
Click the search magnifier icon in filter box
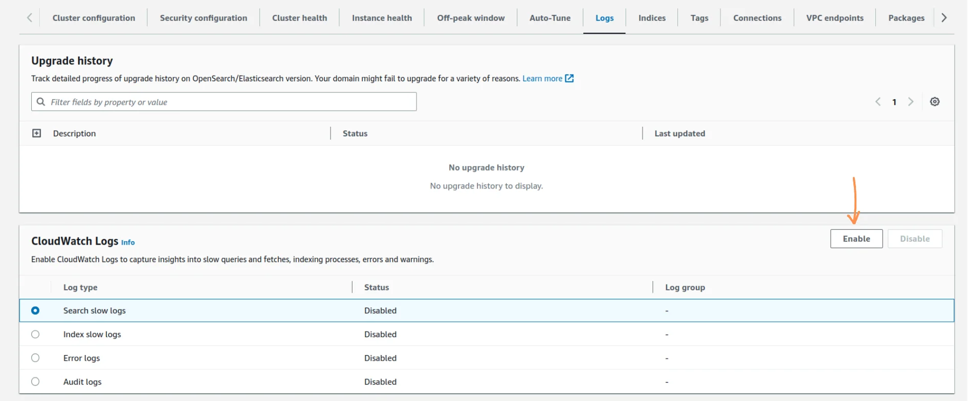coord(41,102)
